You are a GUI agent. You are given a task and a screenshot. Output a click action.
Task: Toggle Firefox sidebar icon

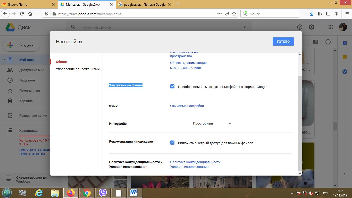click(x=328, y=14)
